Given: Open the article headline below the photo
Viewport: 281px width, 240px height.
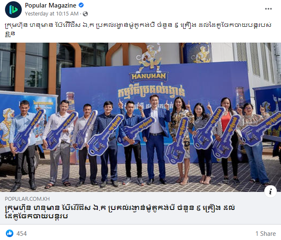Looking at the screenshot, I should [x=120, y=212].
